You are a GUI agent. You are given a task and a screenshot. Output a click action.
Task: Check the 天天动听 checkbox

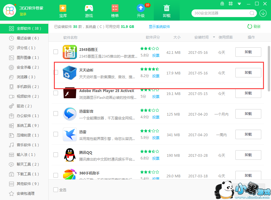tap(56, 72)
